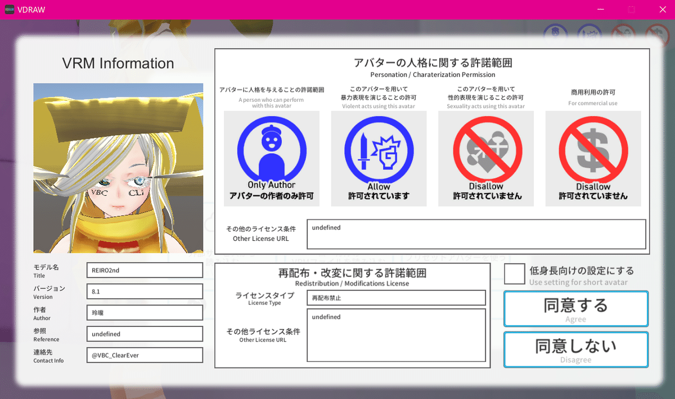Image resolution: width=675 pixels, height=399 pixels.
Task: Click the Only Author personation permission icon
Action: 272,151
